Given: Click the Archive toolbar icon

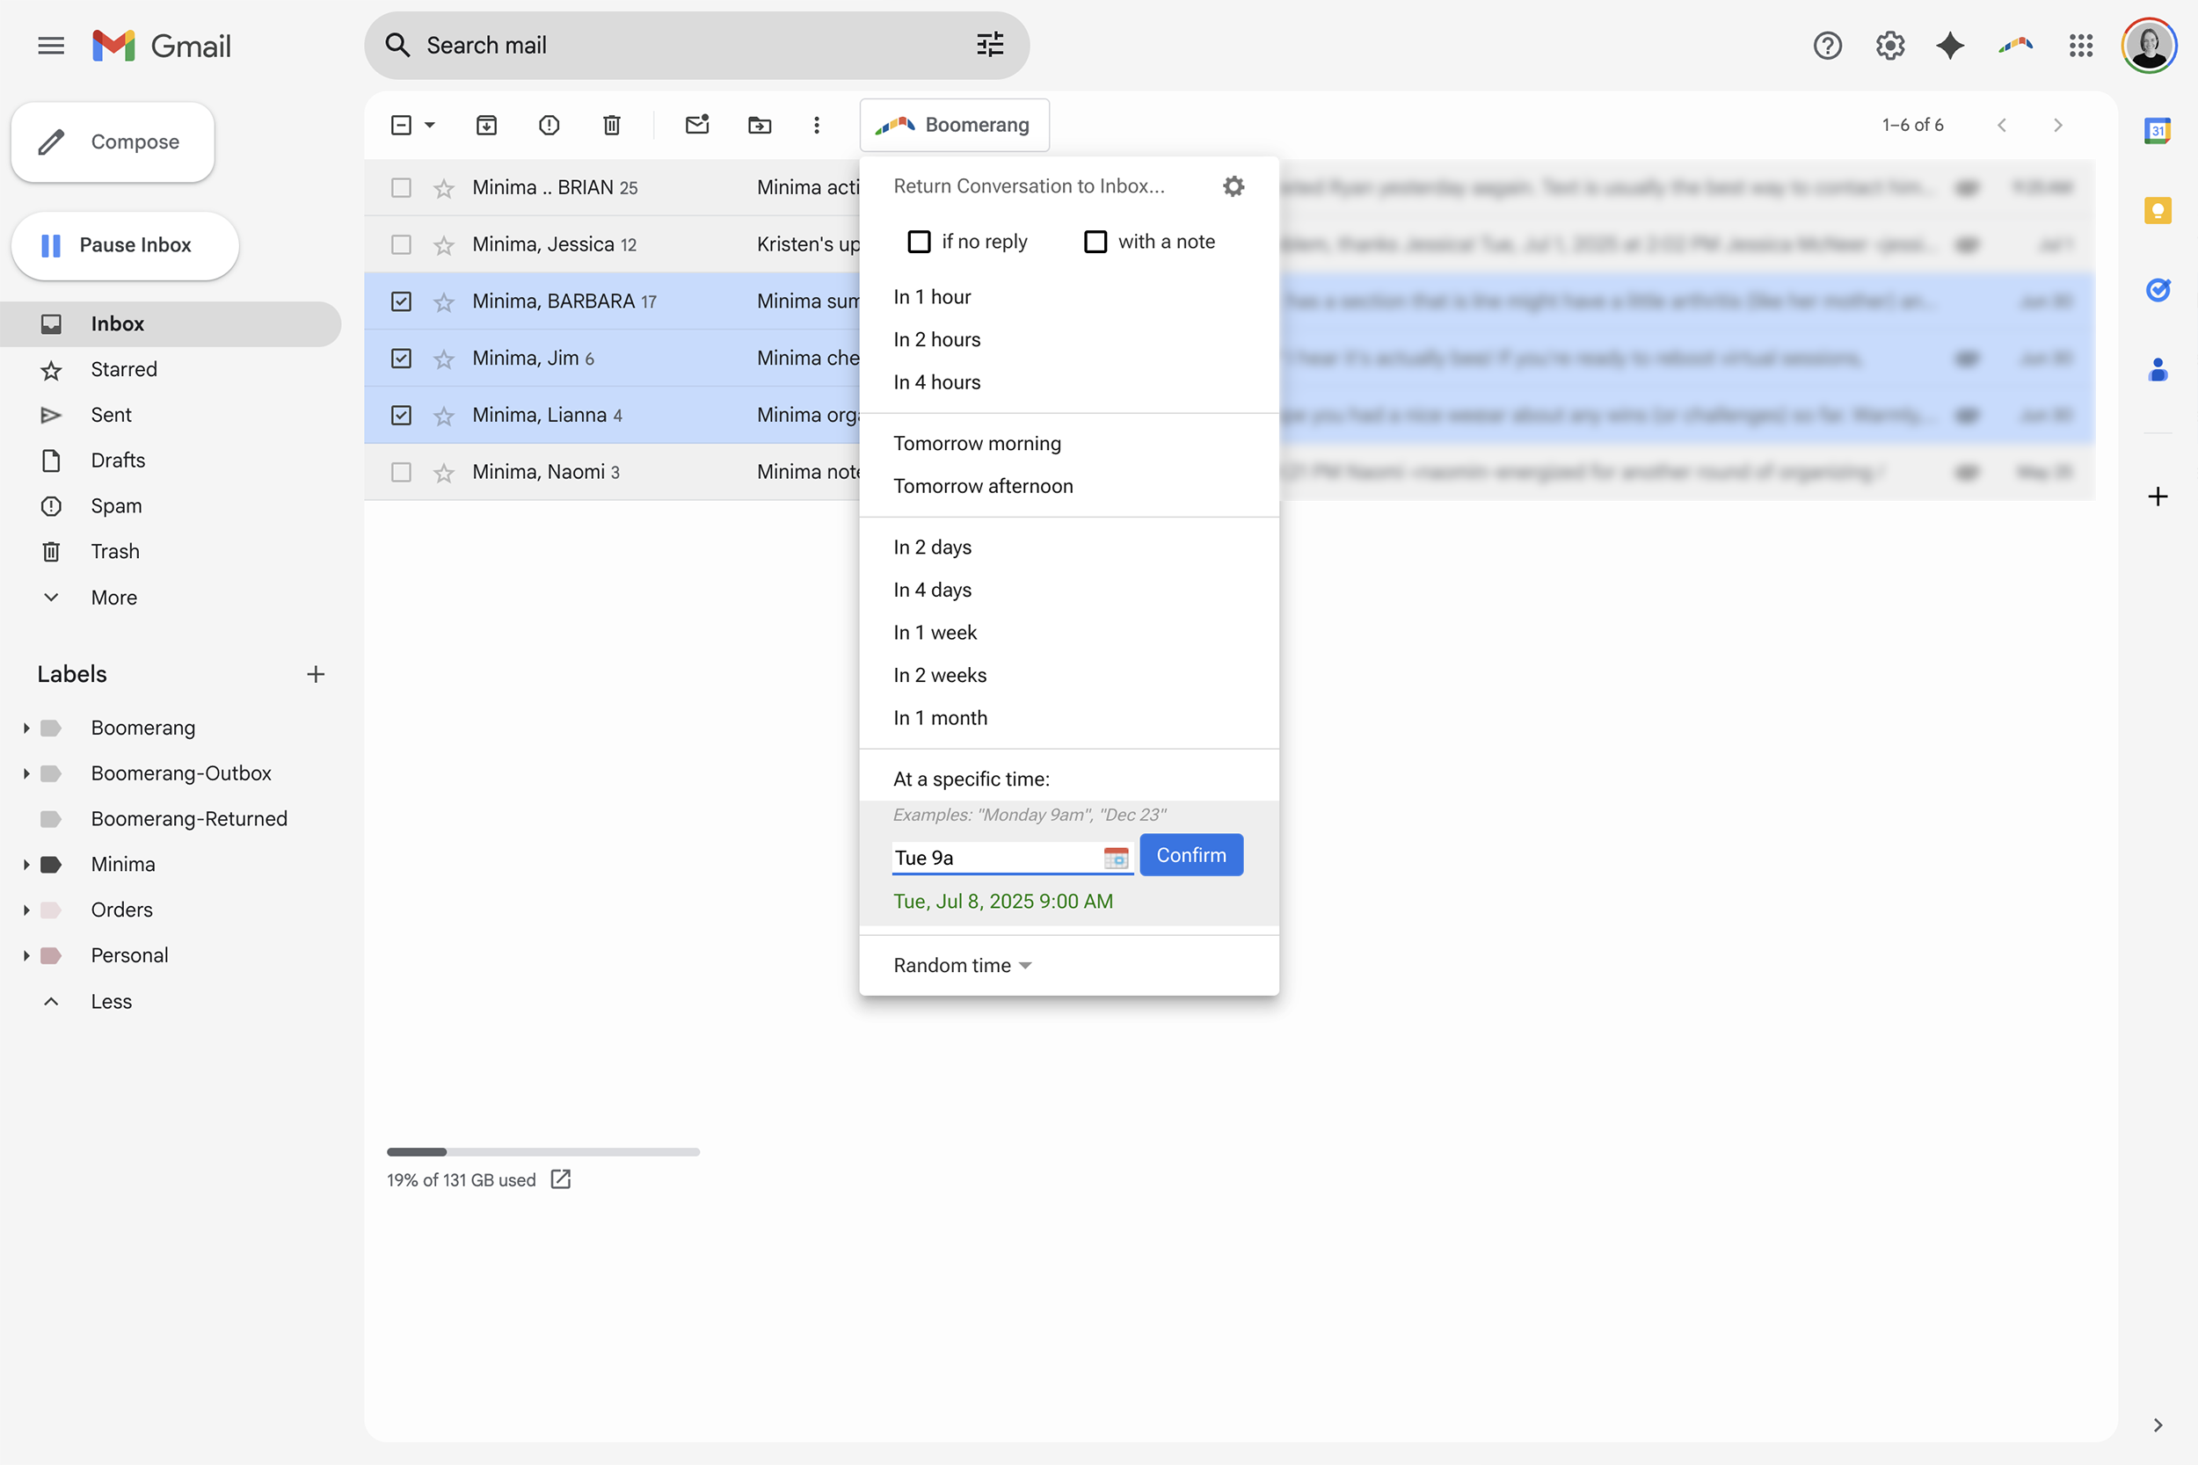Looking at the screenshot, I should pyautogui.click(x=487, y=124).
